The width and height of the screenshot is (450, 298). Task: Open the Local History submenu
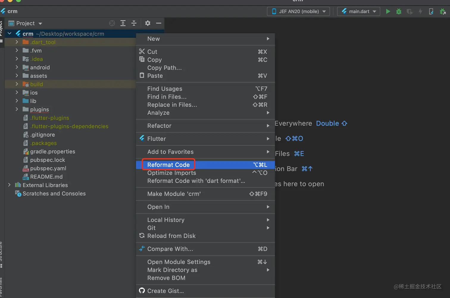tap(205, 220)
